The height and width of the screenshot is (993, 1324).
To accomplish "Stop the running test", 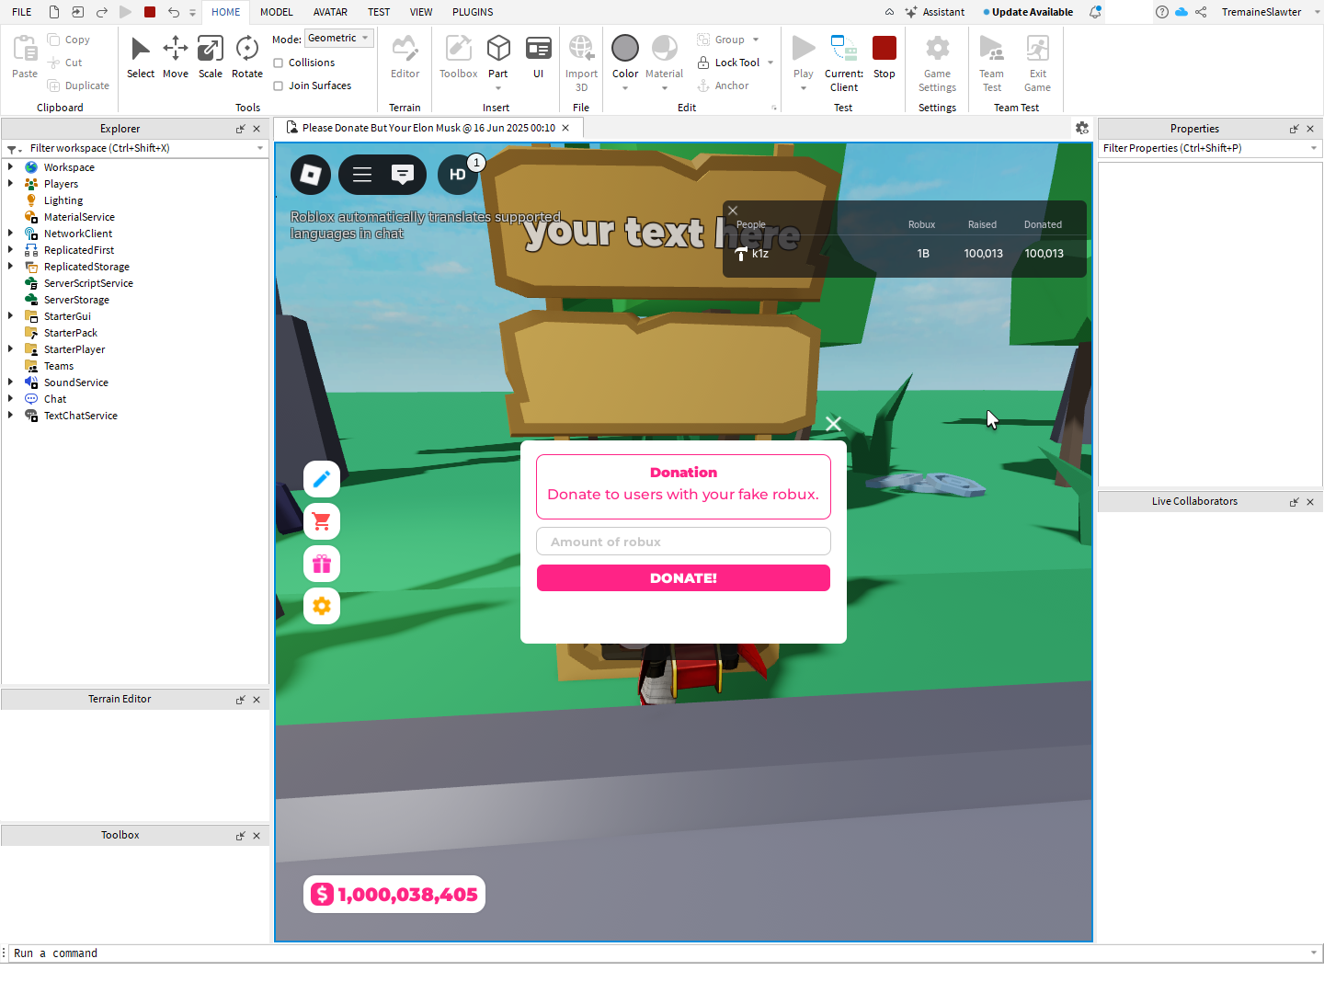I will [x=885, y=58].
